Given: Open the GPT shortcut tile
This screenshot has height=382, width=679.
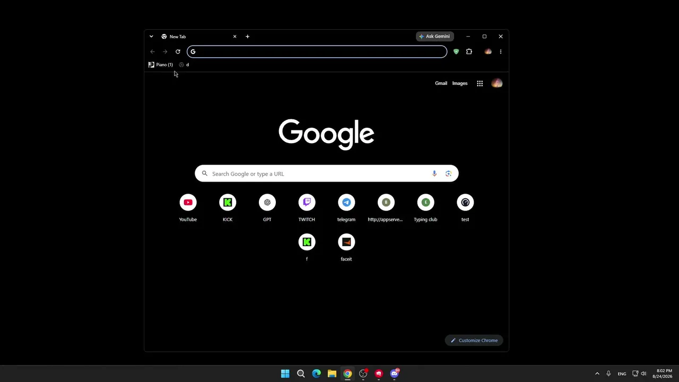Looking at the screenshot, I should point(267,208).
